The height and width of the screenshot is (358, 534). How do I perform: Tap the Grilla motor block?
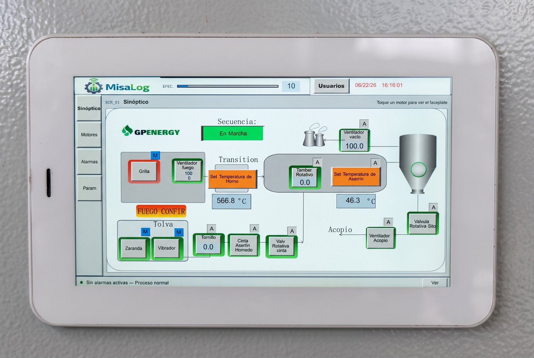point(144,171)
